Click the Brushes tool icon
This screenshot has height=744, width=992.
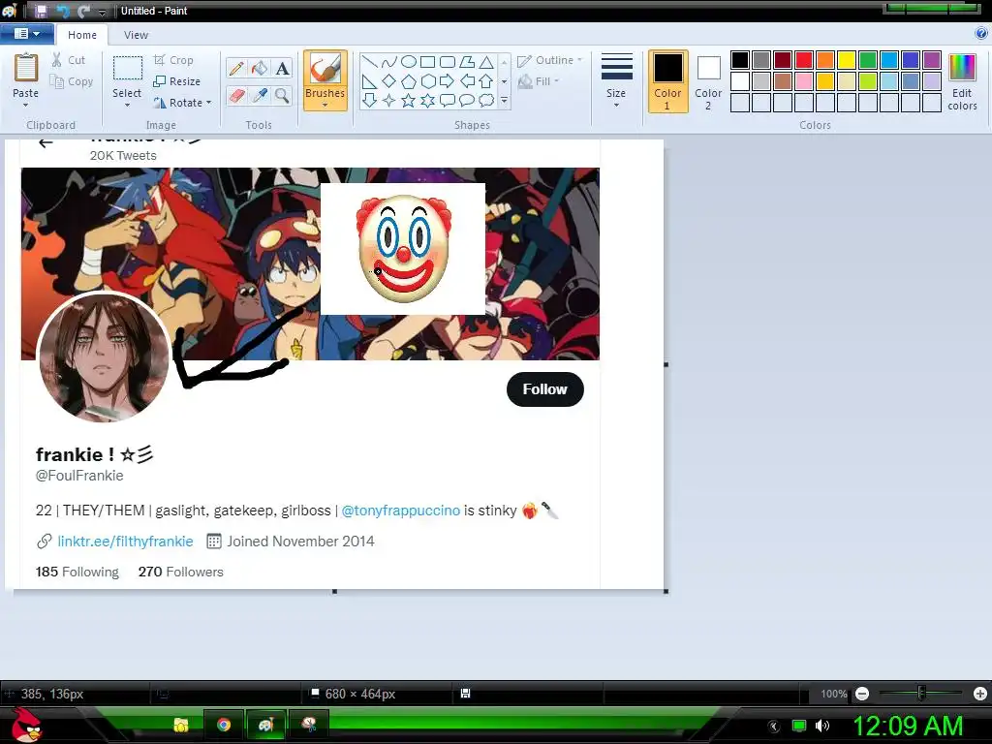coord(325,69)
